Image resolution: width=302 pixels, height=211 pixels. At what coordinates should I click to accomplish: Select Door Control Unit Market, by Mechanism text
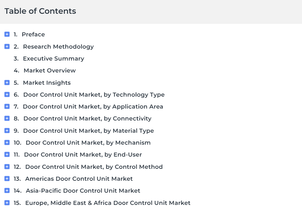(x=88, y=143)
